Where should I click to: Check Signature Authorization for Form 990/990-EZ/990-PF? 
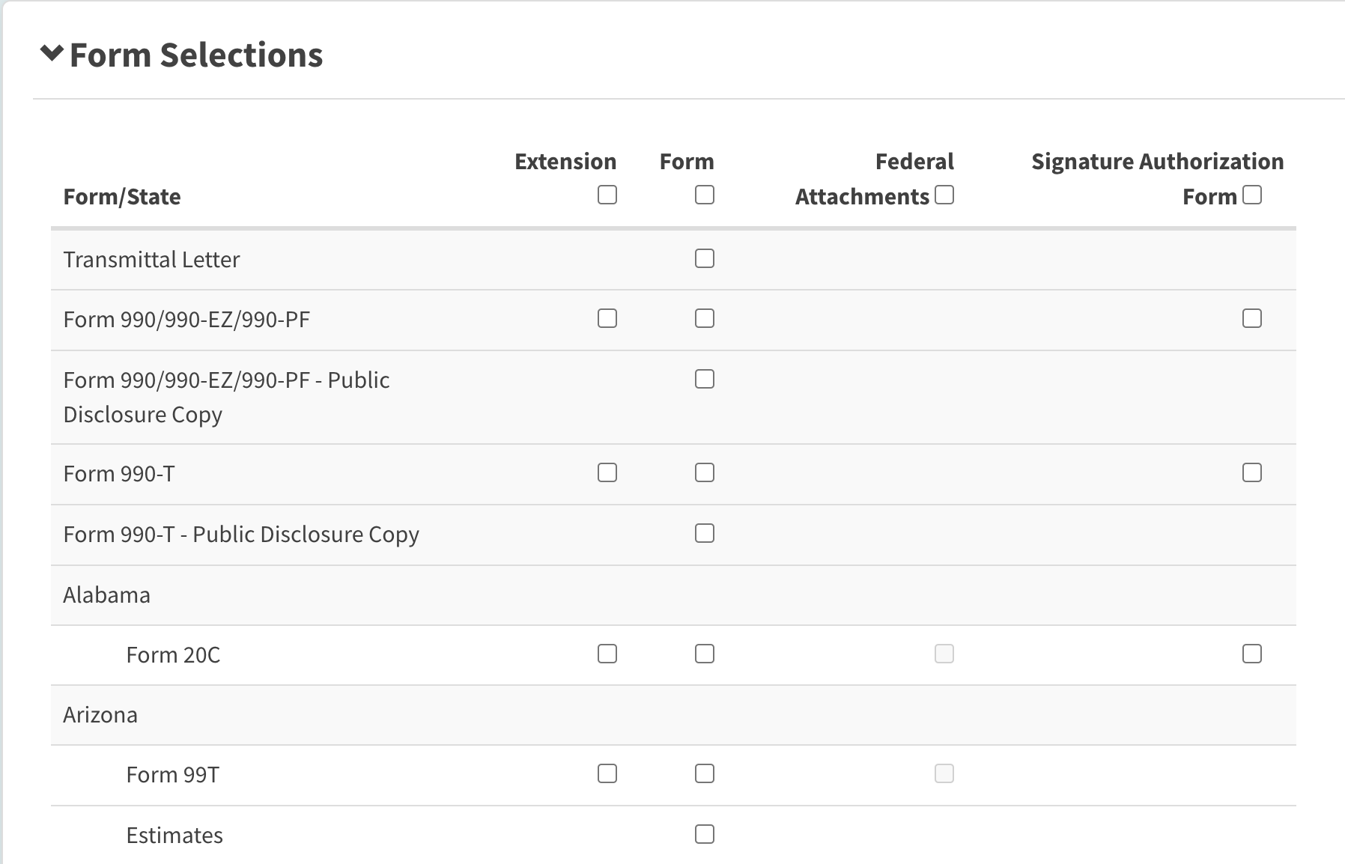point(1252,319)
